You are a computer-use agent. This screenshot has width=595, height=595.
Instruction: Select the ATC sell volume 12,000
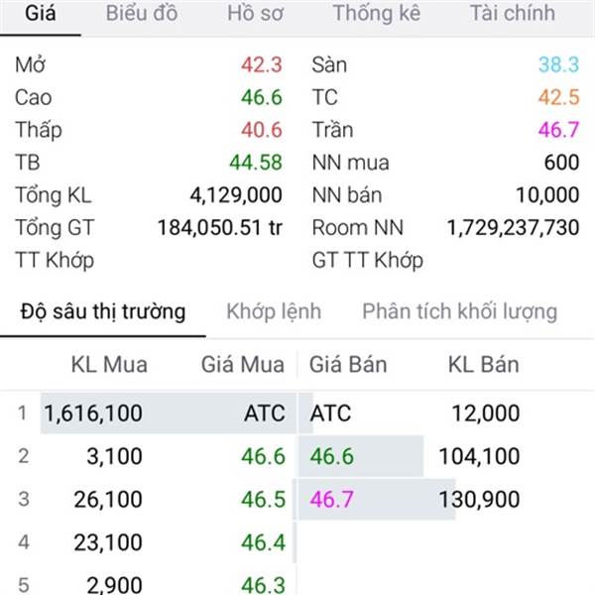point(486,413)
